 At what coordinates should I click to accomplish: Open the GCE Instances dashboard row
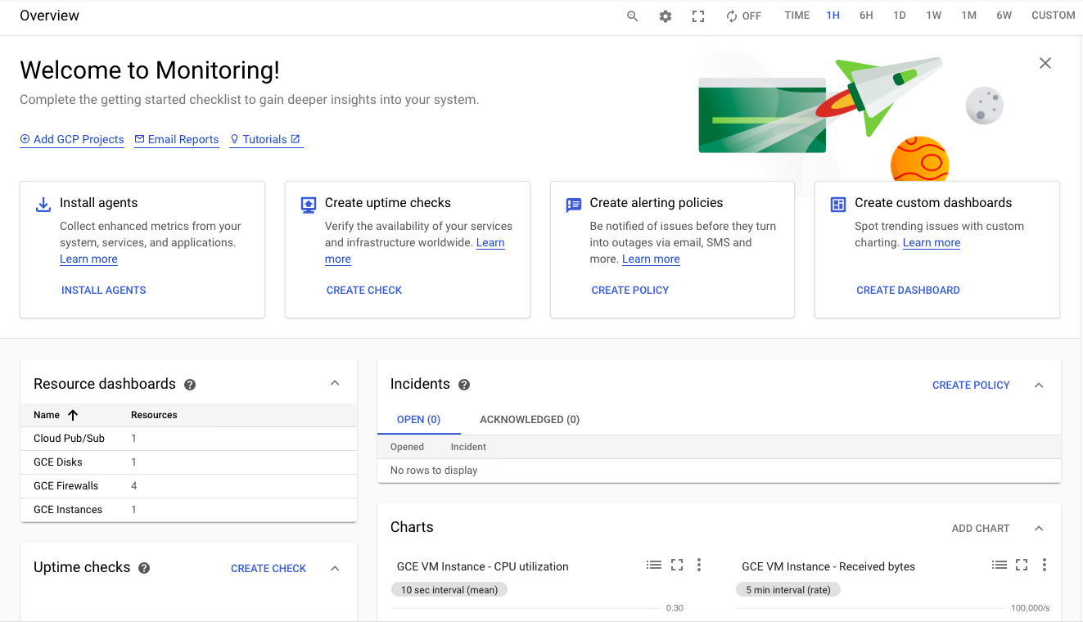click(x=188, y=510)
